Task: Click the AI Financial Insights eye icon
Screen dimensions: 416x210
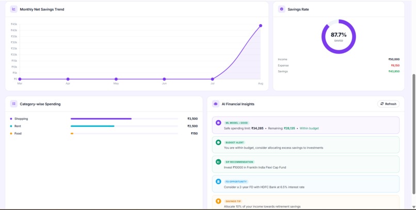Action: click(216, 104)
